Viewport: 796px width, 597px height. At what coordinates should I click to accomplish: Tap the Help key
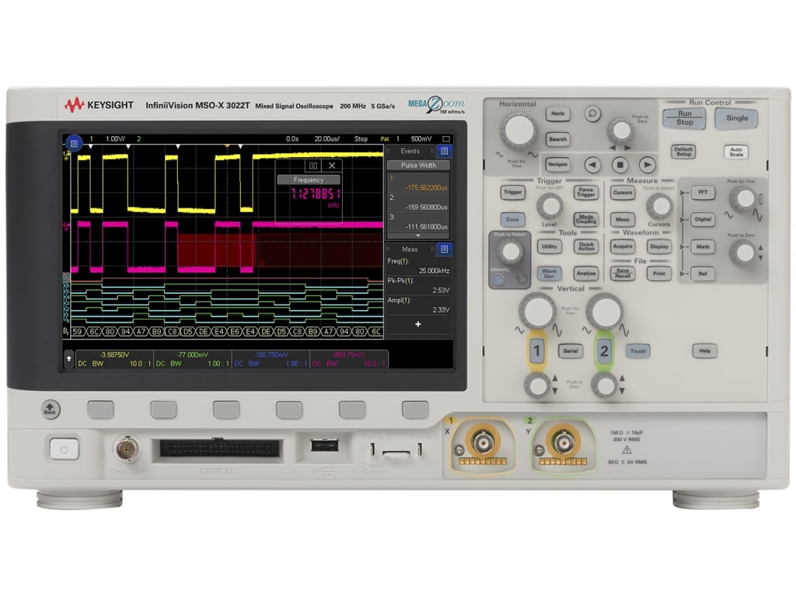704,351
